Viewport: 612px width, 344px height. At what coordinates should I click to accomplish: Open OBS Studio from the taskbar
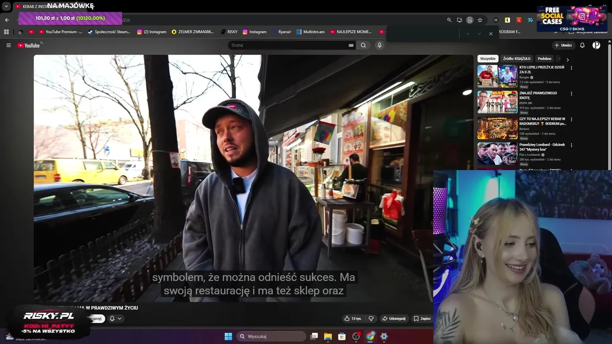pos(356,336)
